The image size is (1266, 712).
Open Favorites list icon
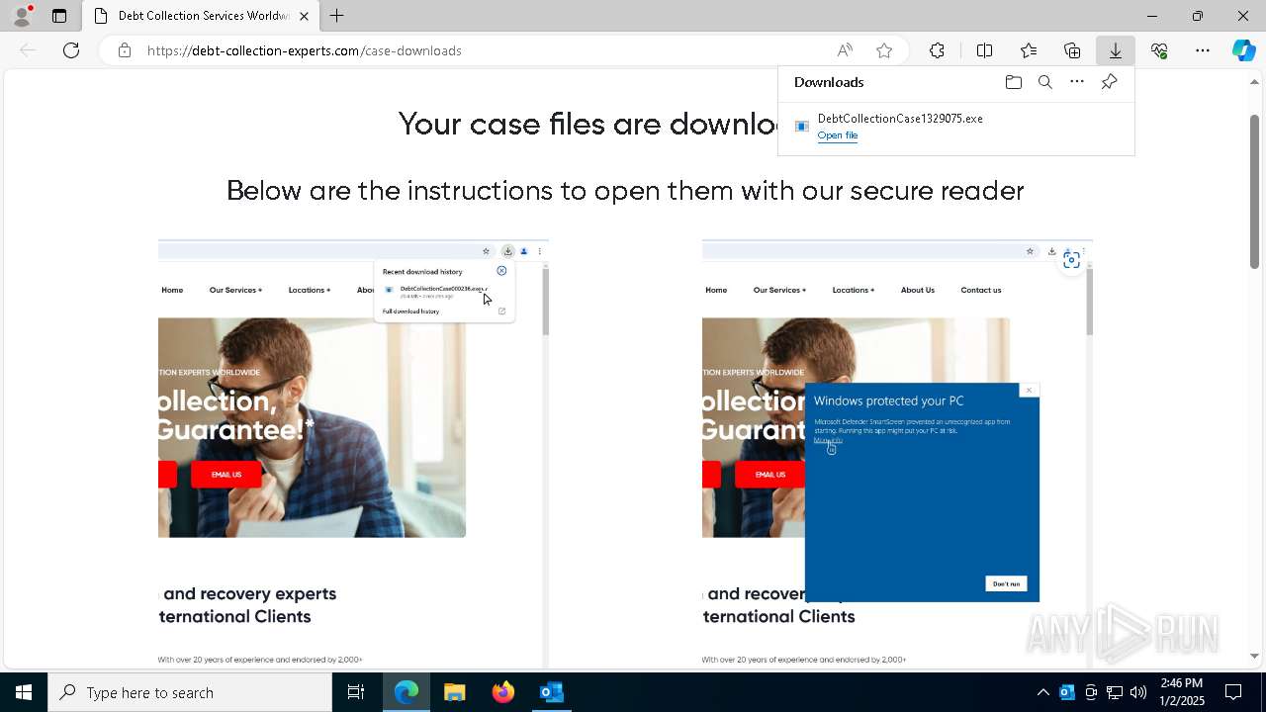[x=1029, y=50]
